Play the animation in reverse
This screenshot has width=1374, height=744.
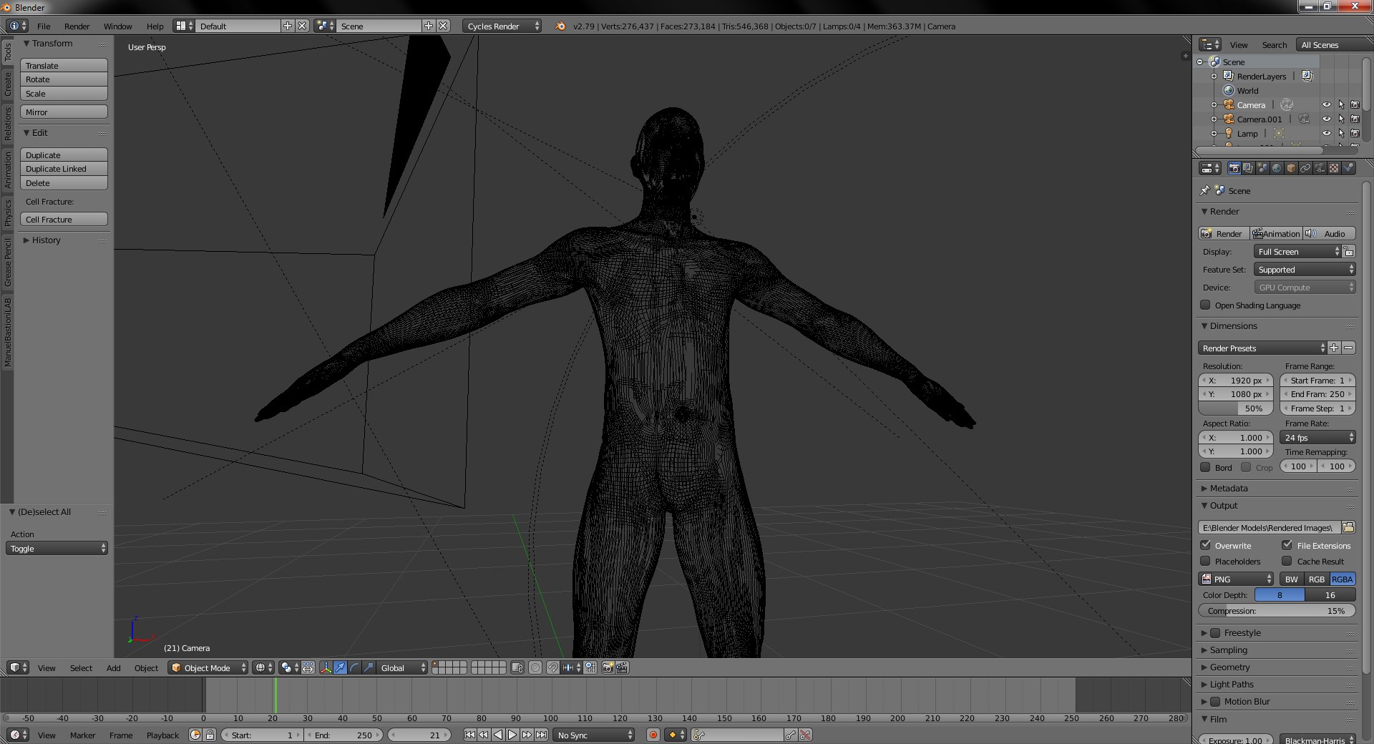498,735
